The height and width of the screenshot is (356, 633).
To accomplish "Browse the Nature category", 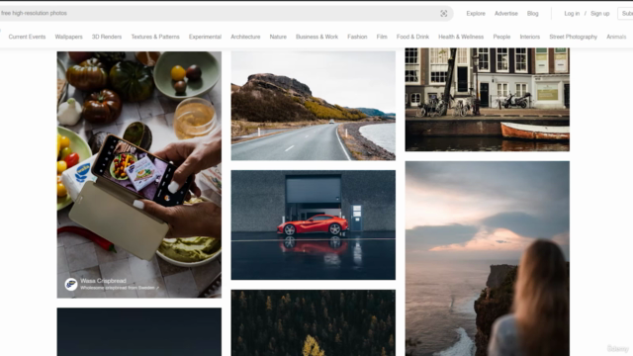I will tap(278, 37).
